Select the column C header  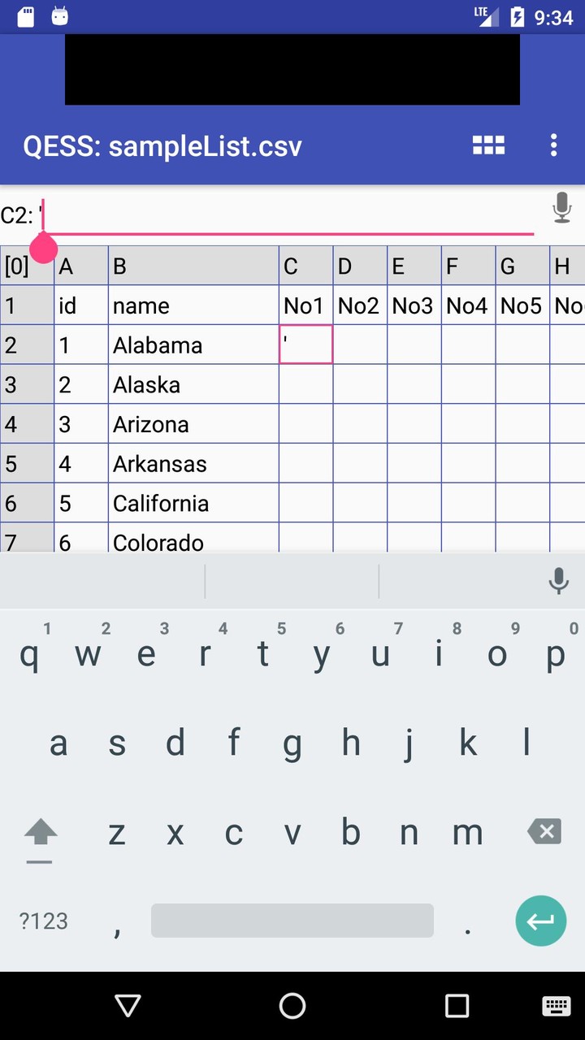click(305, 266)
